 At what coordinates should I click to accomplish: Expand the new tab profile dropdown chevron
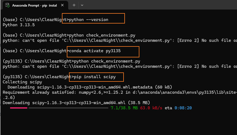pos(82,5)
